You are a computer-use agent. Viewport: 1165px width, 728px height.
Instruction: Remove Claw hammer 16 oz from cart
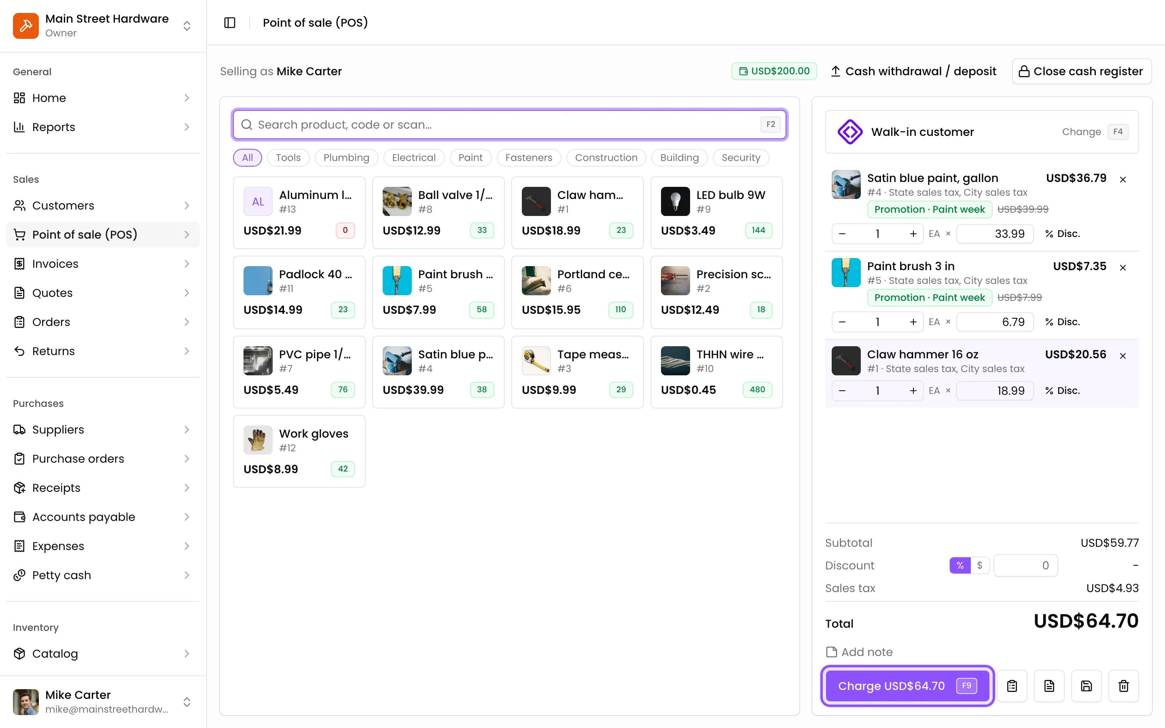point(1123,356)
